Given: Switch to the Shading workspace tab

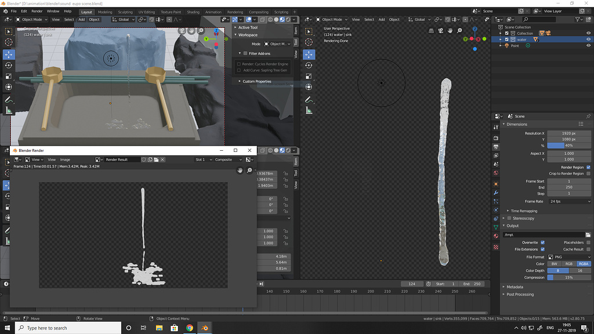Looking at the screenshot, I should click(193, 12).
